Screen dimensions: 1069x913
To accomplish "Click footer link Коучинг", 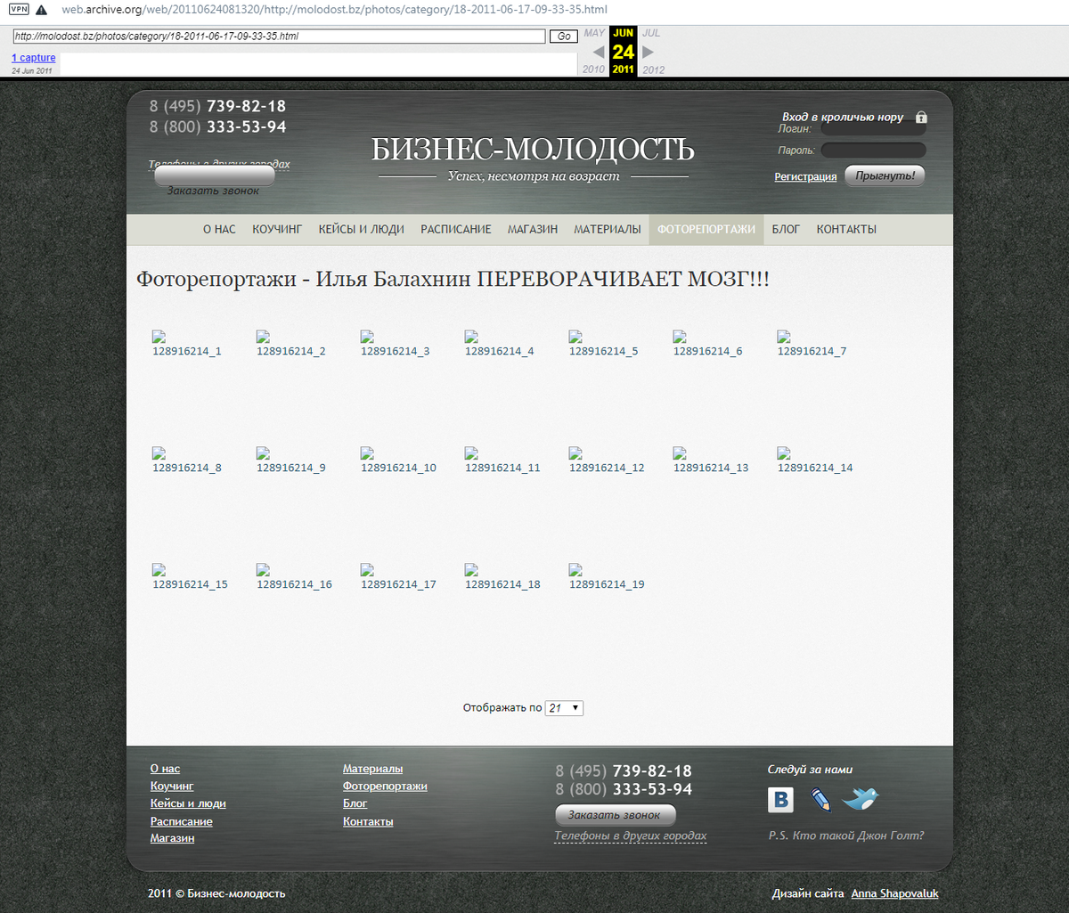I will [172, 787].
